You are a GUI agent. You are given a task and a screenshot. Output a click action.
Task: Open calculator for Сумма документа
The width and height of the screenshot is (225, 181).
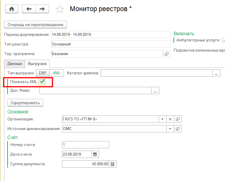113,164
